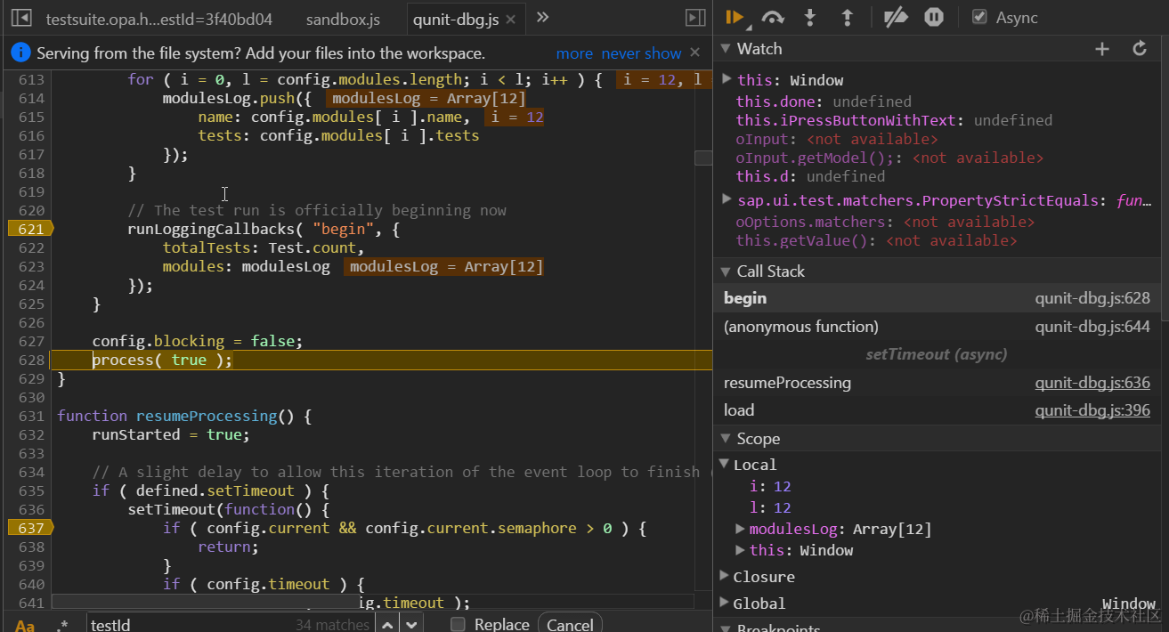Show more tabs with the double chevron
The height and width of the screenshot is (632, 1169).
(542, 17)
